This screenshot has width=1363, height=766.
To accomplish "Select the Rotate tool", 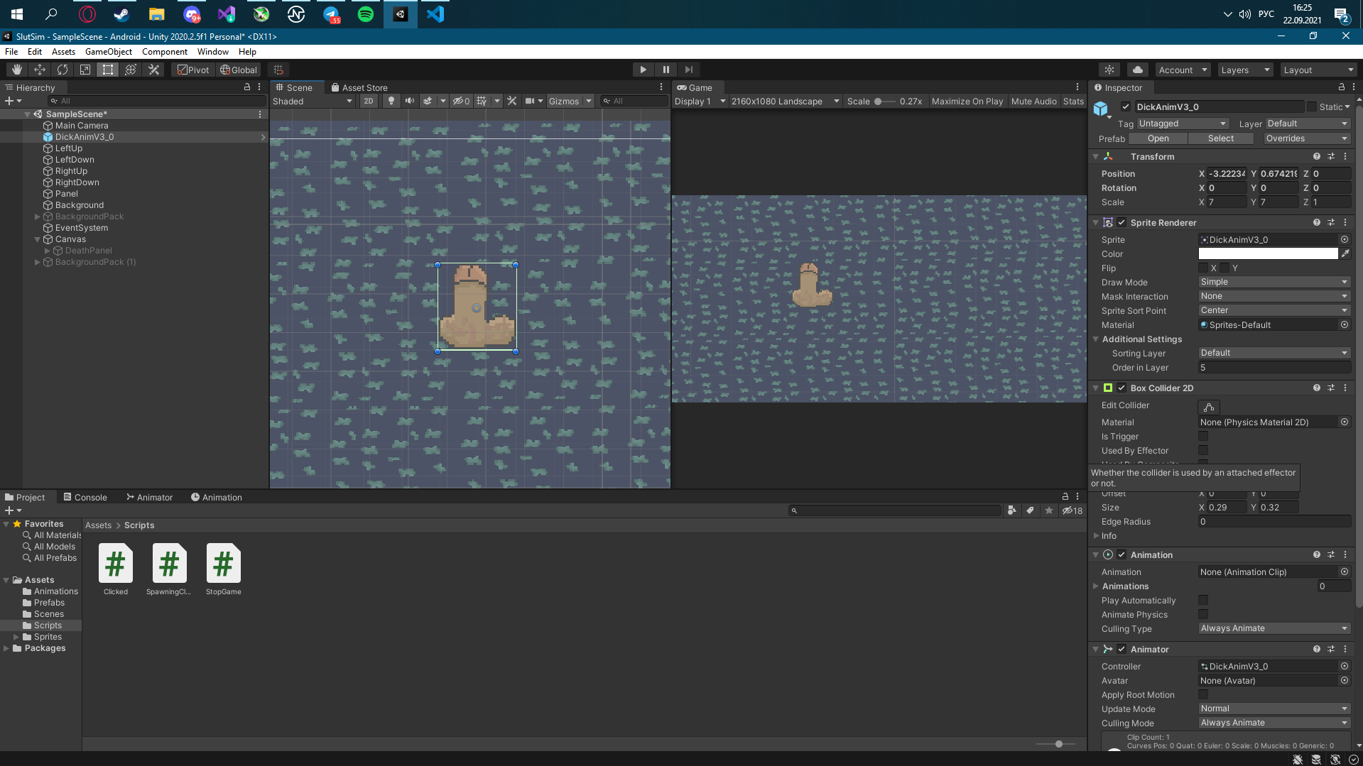I will tap(63, 70).
